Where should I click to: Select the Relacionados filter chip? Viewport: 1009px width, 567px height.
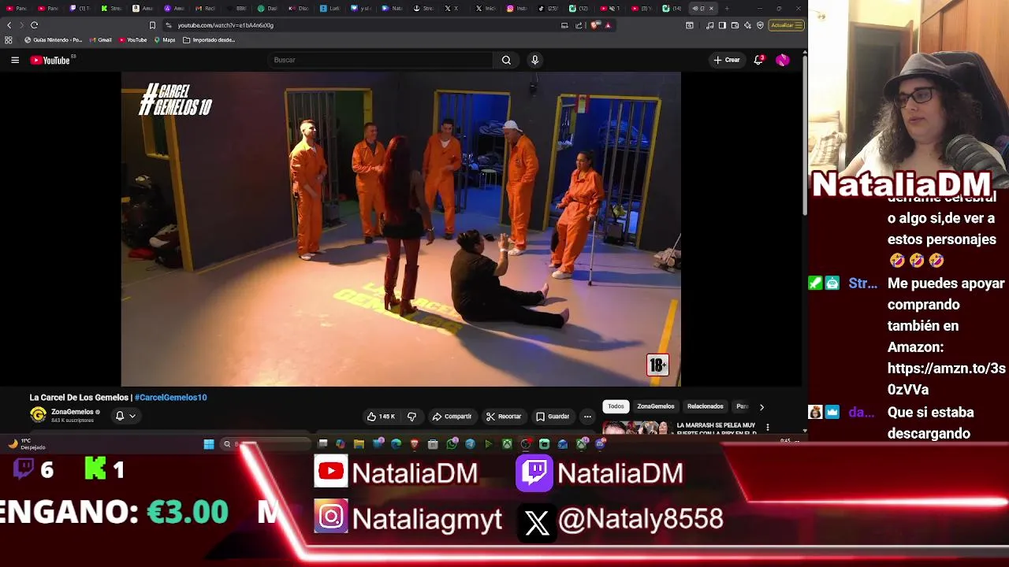point(705,406)
